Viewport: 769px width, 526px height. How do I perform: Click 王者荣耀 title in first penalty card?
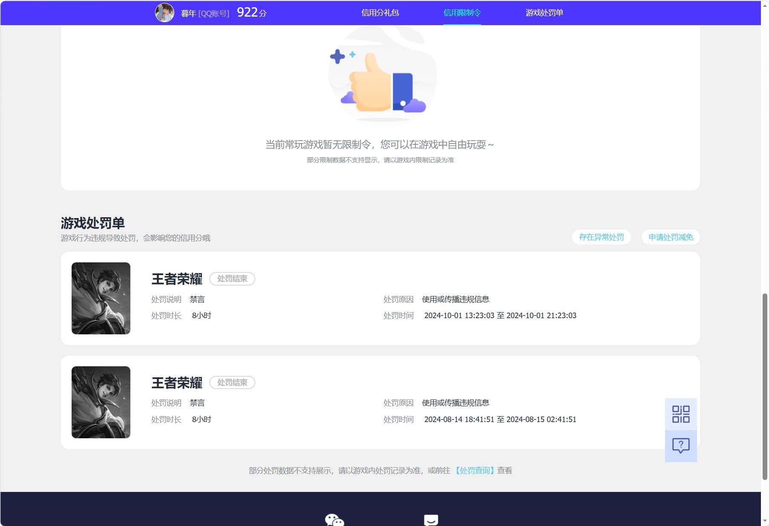point(177,279)
